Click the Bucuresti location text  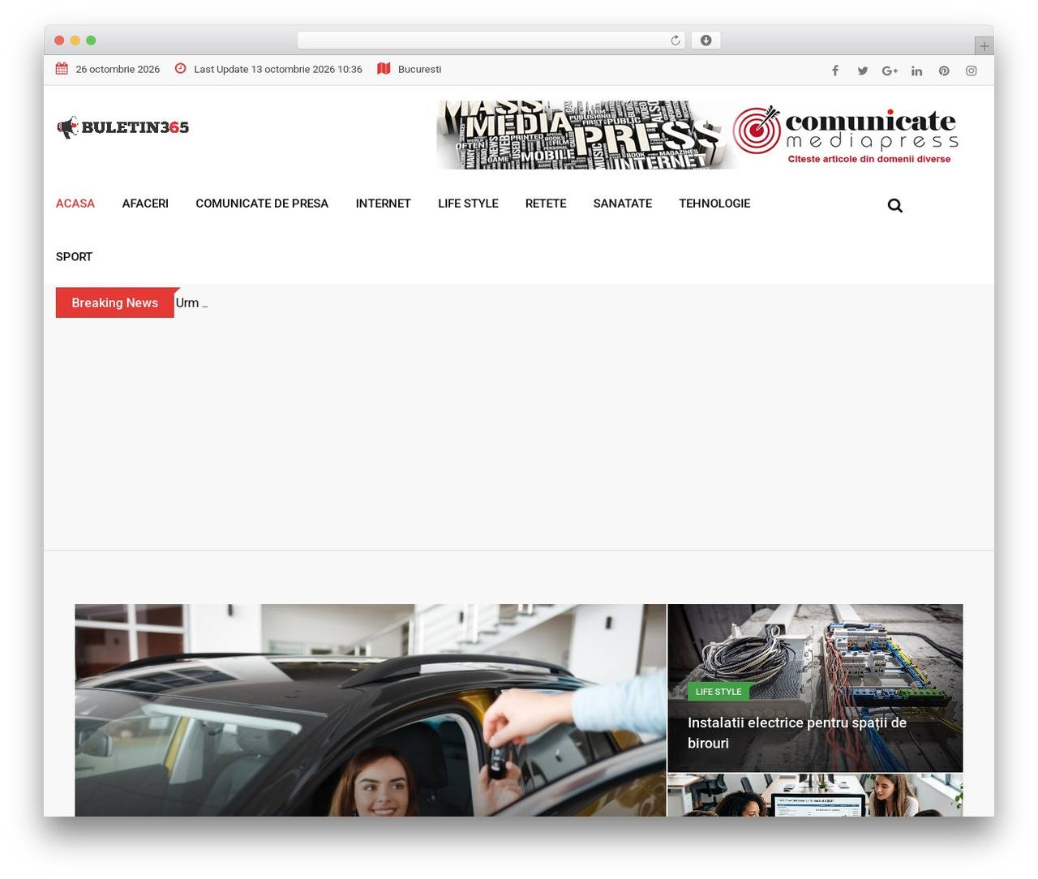coord(419,70)
